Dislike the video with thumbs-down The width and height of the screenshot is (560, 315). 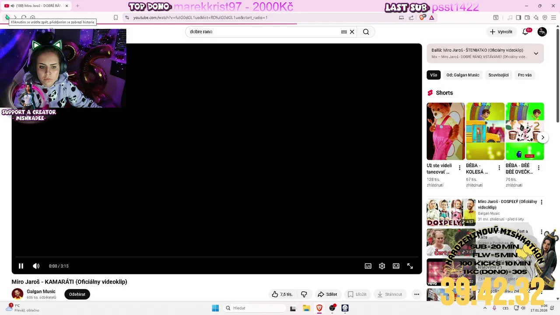[x=304, y=294]
